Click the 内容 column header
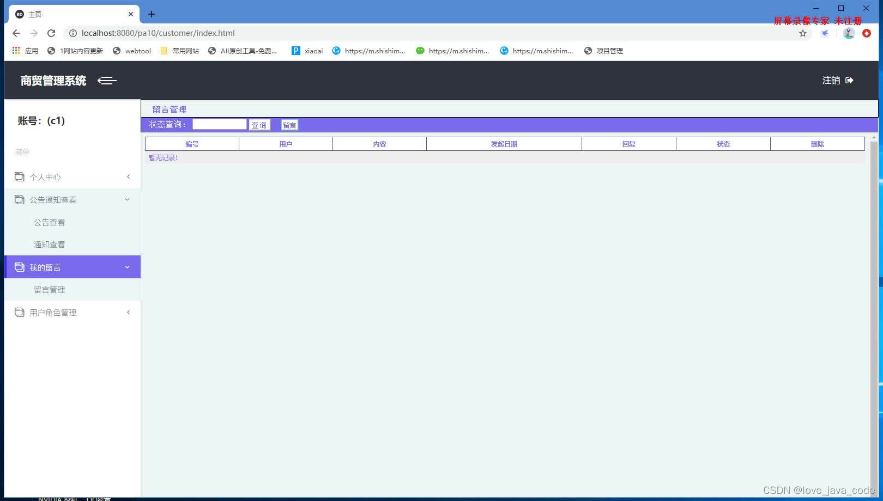883x501 pixels. (x=379, y=144)
